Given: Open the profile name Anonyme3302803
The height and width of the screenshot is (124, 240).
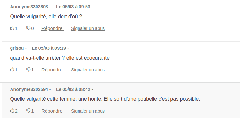Looking at the screenshot, I should pos(29,7).
